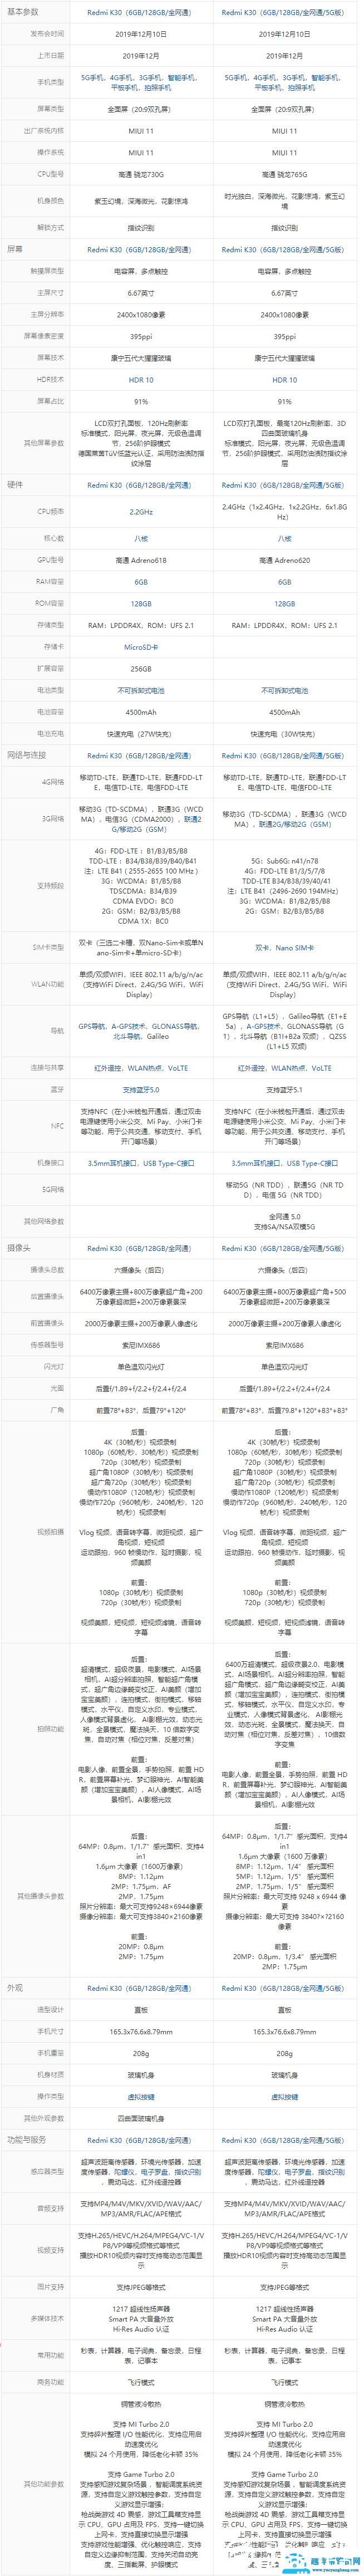Click the 高通 Adreno620 GPU cell
The height and width of the screenshot is (2576, 364).
click(284, 560)
